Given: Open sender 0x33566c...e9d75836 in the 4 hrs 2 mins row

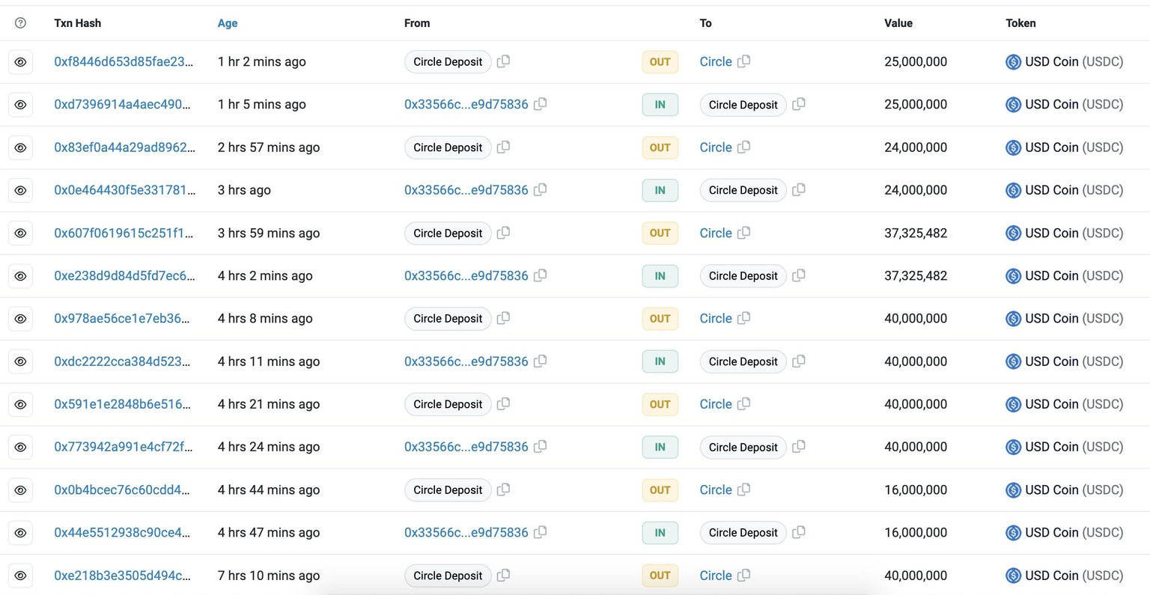Looking at the screenshot, I should point(466,276).
